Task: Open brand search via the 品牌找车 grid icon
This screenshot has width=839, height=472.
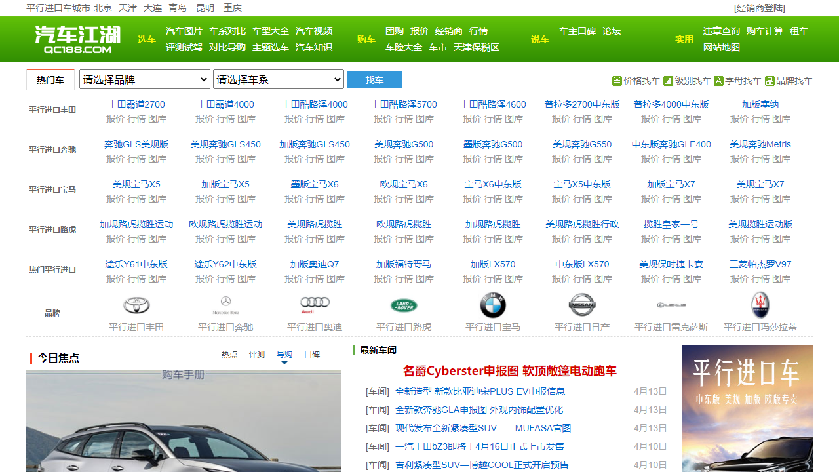Action: click(770, 81)
